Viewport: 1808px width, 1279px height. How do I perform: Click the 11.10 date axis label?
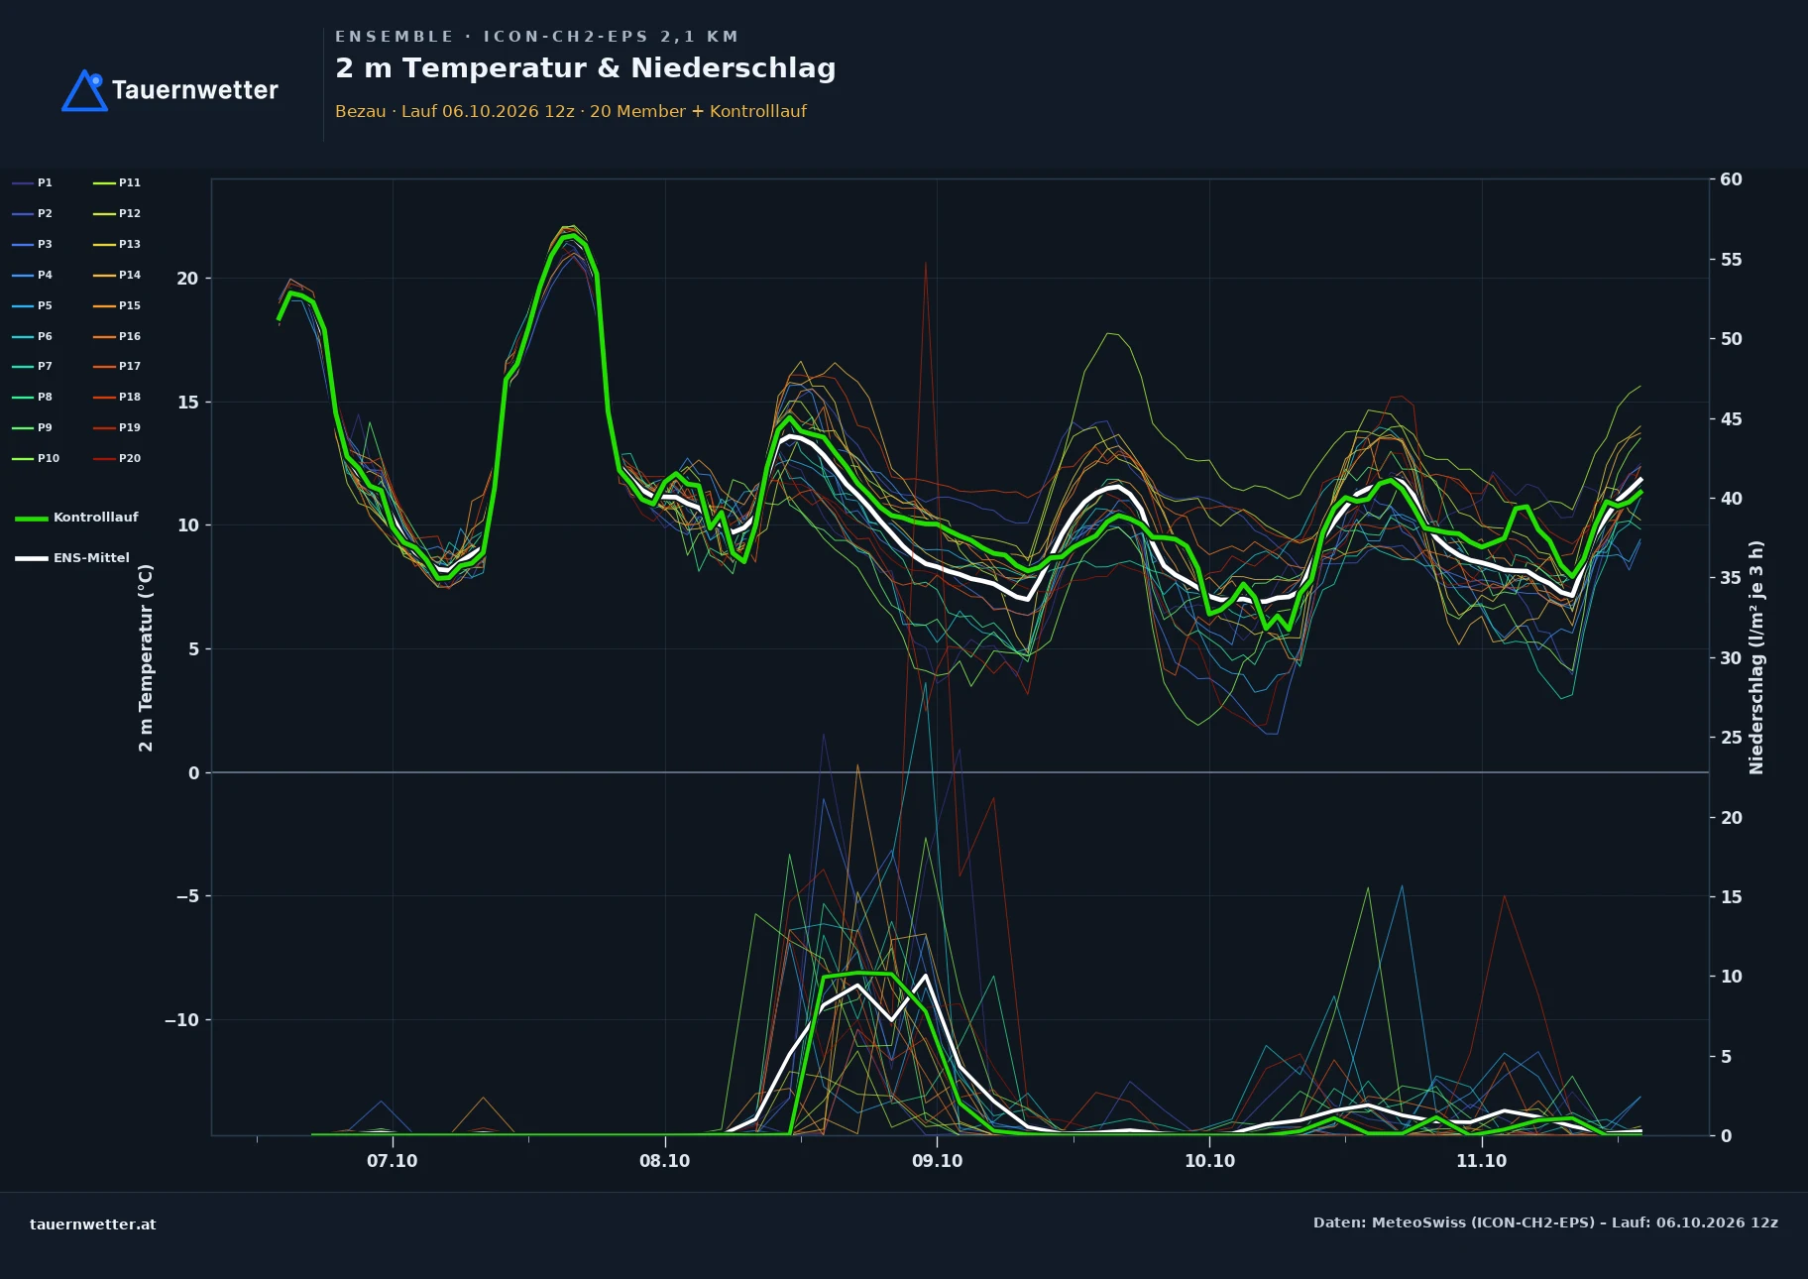[x=1482, y=1161]
